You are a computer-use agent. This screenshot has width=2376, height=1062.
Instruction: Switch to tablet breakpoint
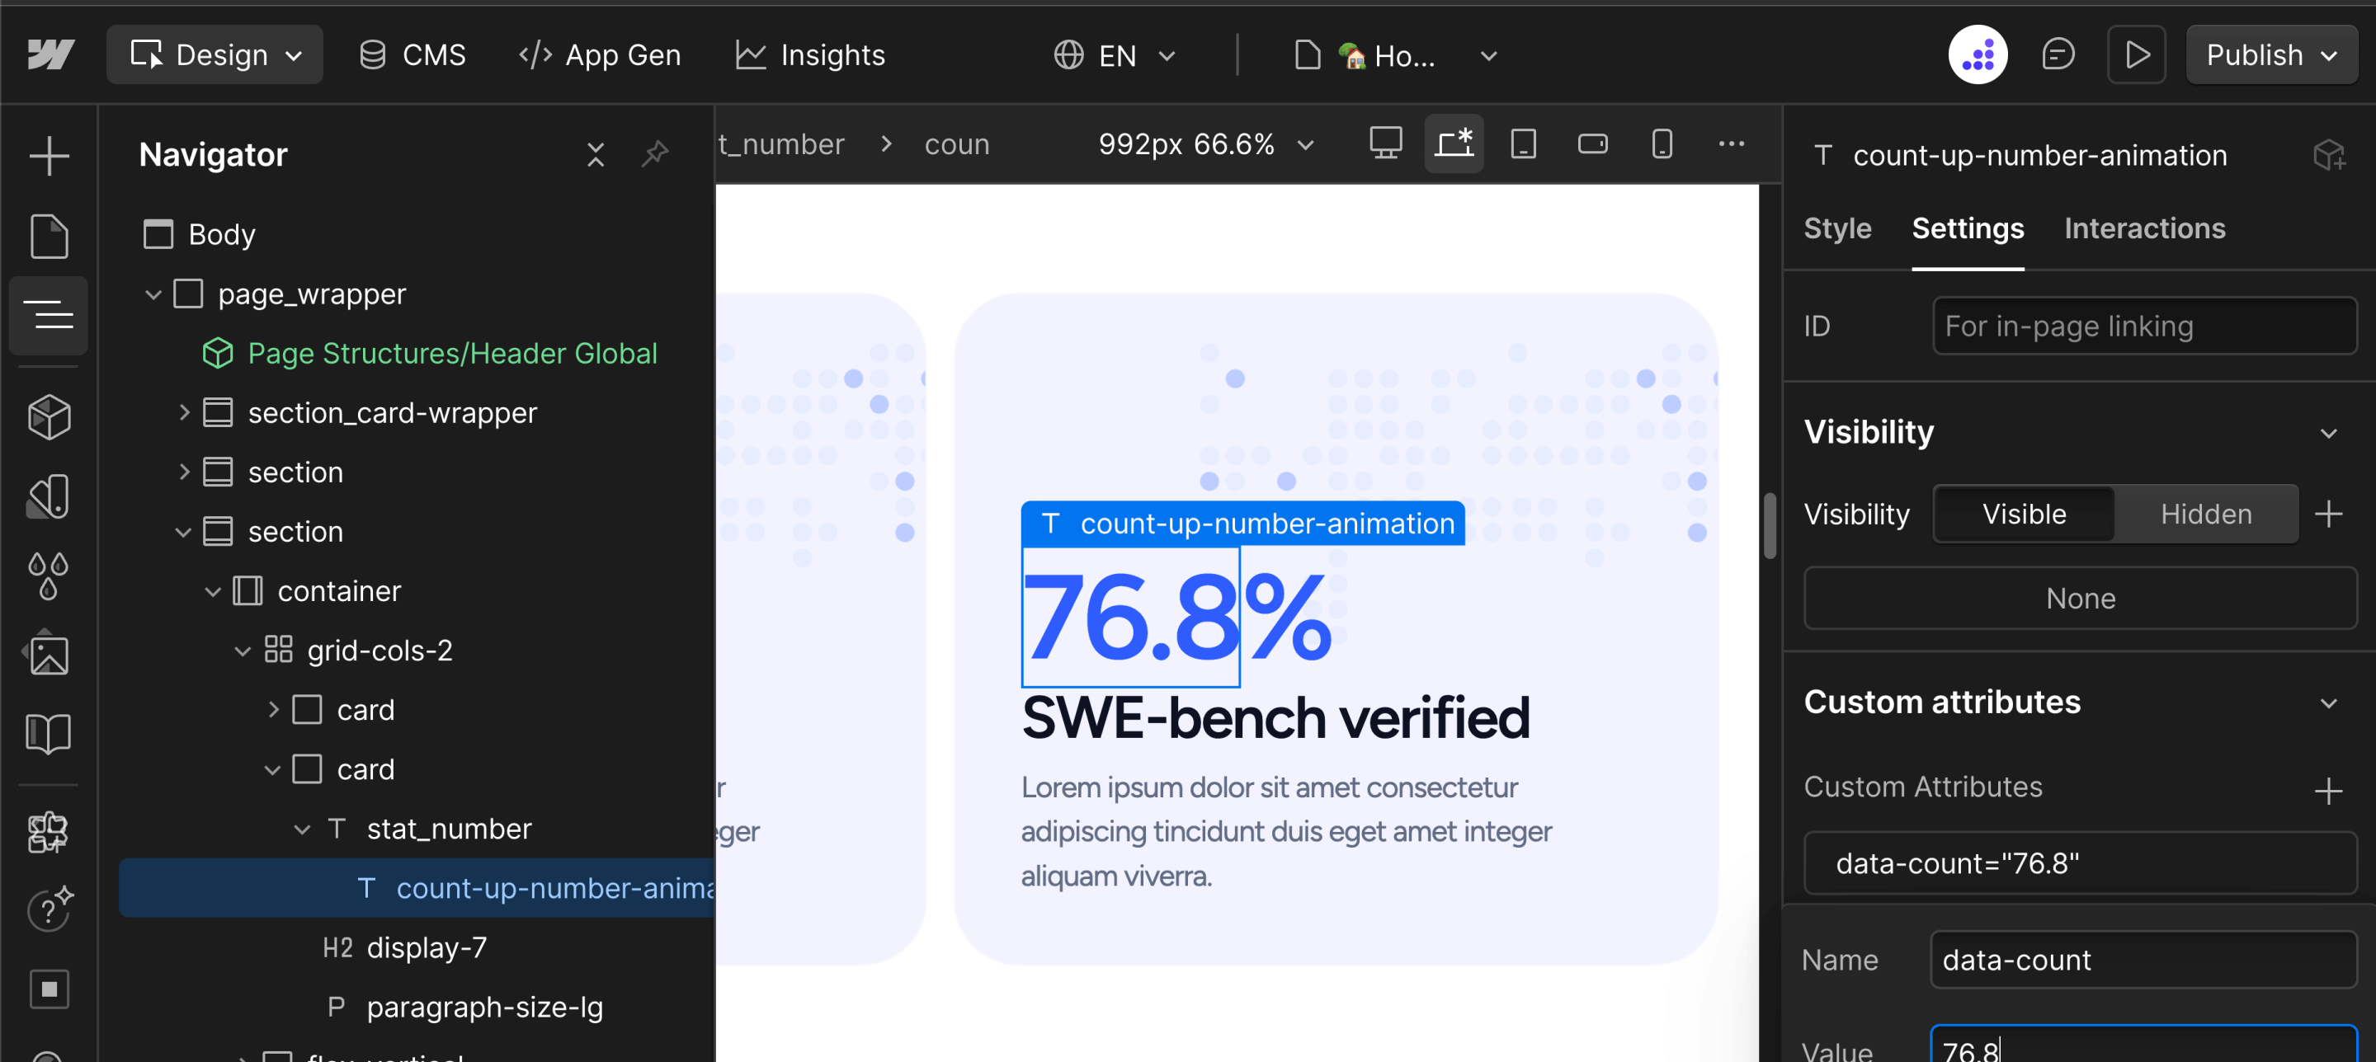pos(1523,143)
